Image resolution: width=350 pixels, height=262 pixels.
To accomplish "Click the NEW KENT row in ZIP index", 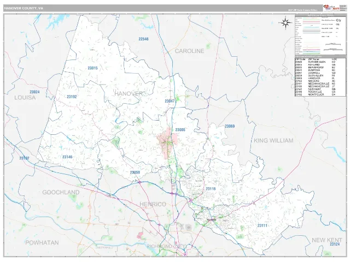I will (320, 89).
